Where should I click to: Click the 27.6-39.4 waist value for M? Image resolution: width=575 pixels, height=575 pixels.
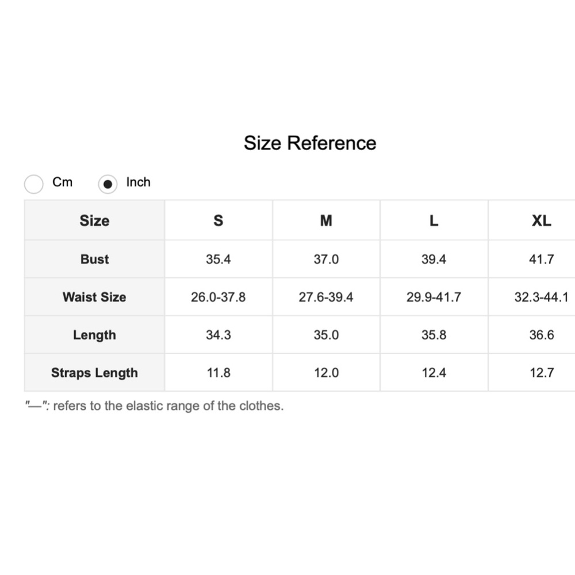pyautogui.click(x=326, y=297)
